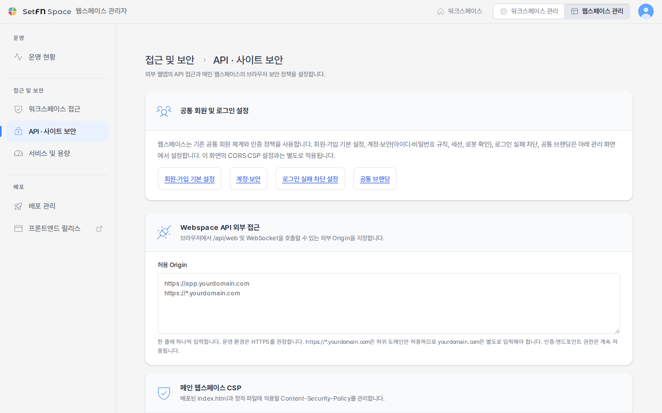Open the 공통 브랜딩 link
This screenshot has height=413, width=662.
coord(375,179)
